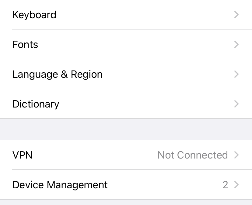Open the VPN label
Viewport: 252px width, 205px height.
coord(22,155)
